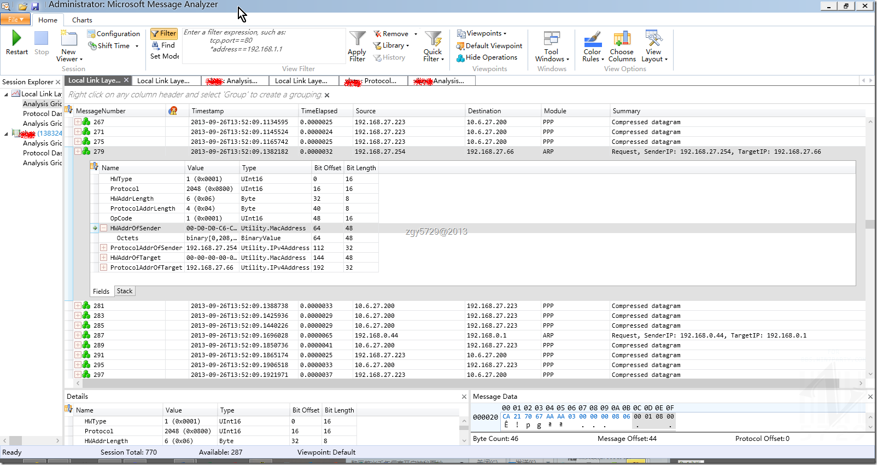Close the active Local Link Layer tab
Screen dimensions: 877x465
[x=126, y=80]
